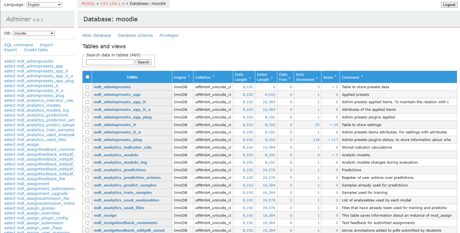This screenshot has width=460, height=233.
Task: Open help mark next to Engine header
Action: pyautogui.click(x=189, y=76)
